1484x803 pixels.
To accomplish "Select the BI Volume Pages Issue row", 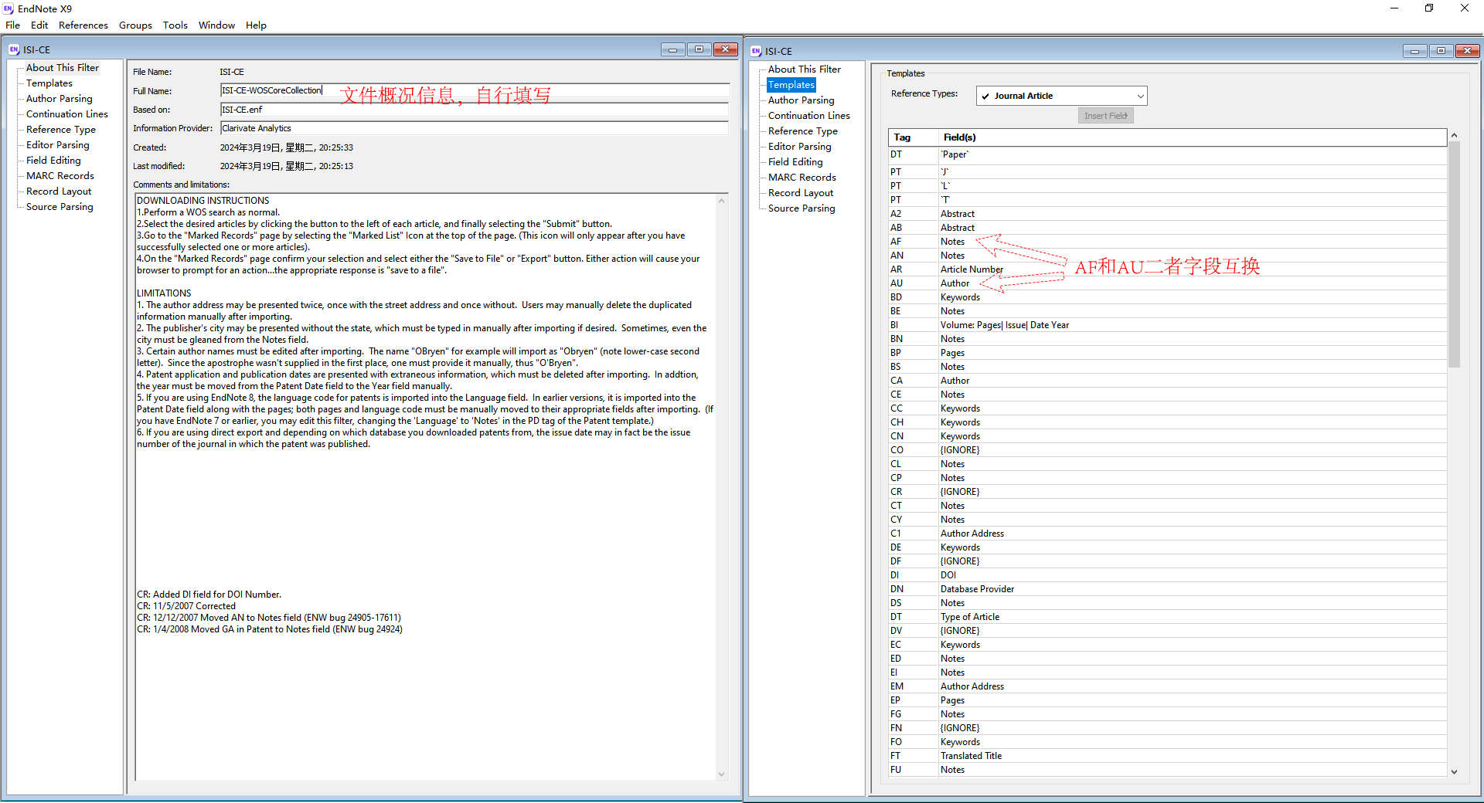I will (x=1167, y=325).
